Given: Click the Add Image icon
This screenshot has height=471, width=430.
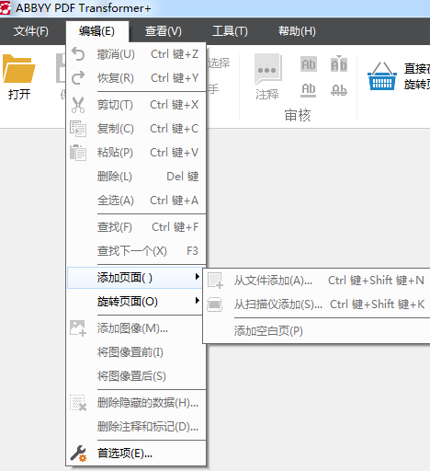Looking at the screenshot, I should tap(78, 328).
